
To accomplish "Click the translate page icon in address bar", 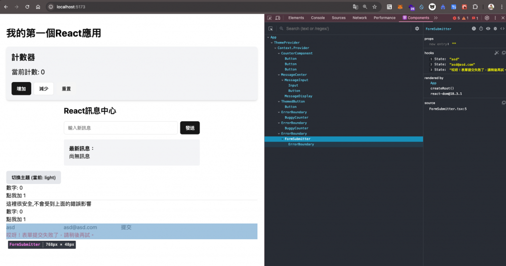I will pos(355,7).
